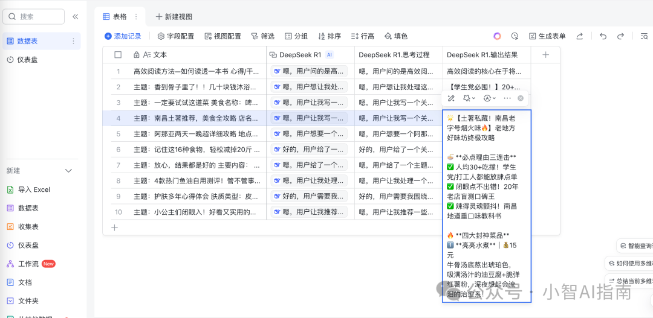
Task: Click 添加记录 button
Action: pyautogui.click(x=123, y=36)
